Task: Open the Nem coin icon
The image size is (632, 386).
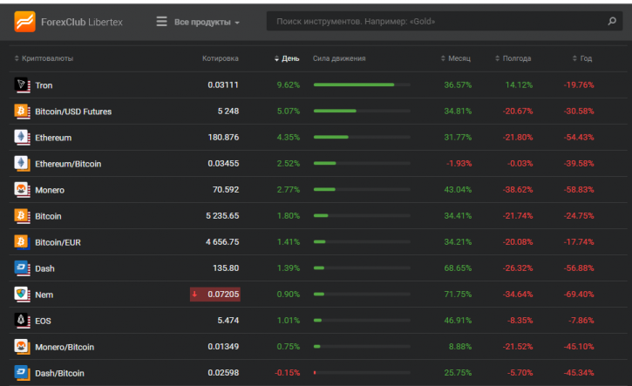Action: [22, 295]
